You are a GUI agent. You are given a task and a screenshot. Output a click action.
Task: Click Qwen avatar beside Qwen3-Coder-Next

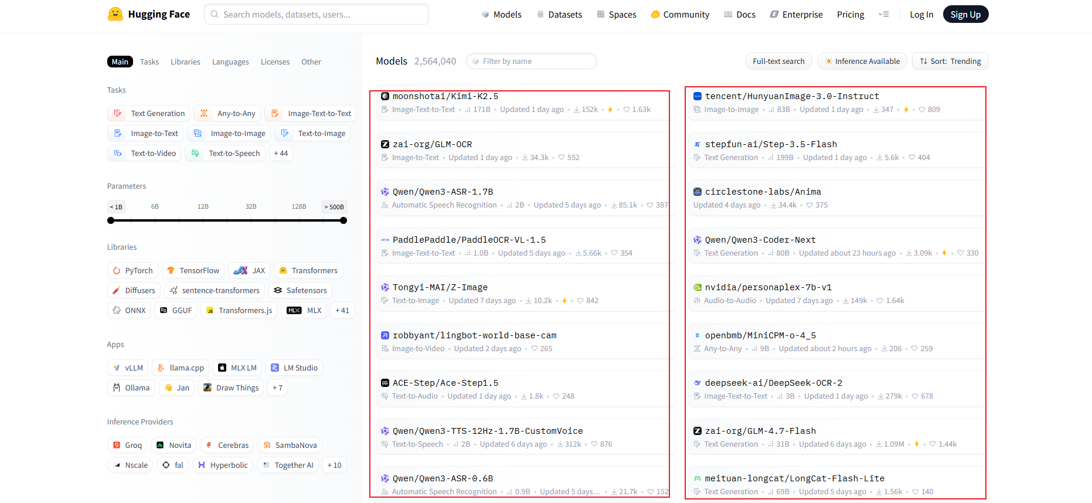[698, 240]
